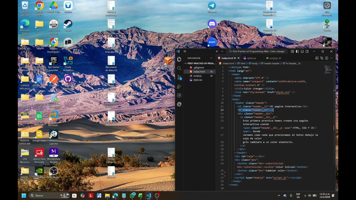Toggle the primary side bar visibility
The image size is (356, 200).
click(x=297, y=51)
